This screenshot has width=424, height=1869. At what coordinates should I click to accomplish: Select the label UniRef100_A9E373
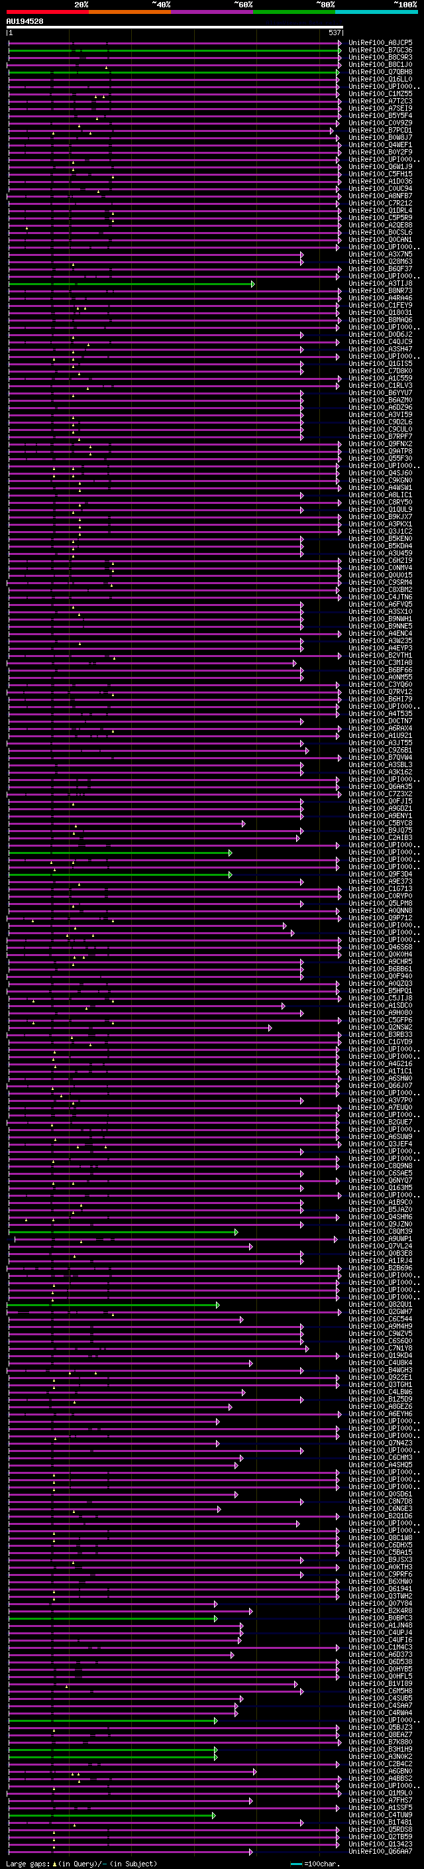pyautogui.click(x=380, y=882)
